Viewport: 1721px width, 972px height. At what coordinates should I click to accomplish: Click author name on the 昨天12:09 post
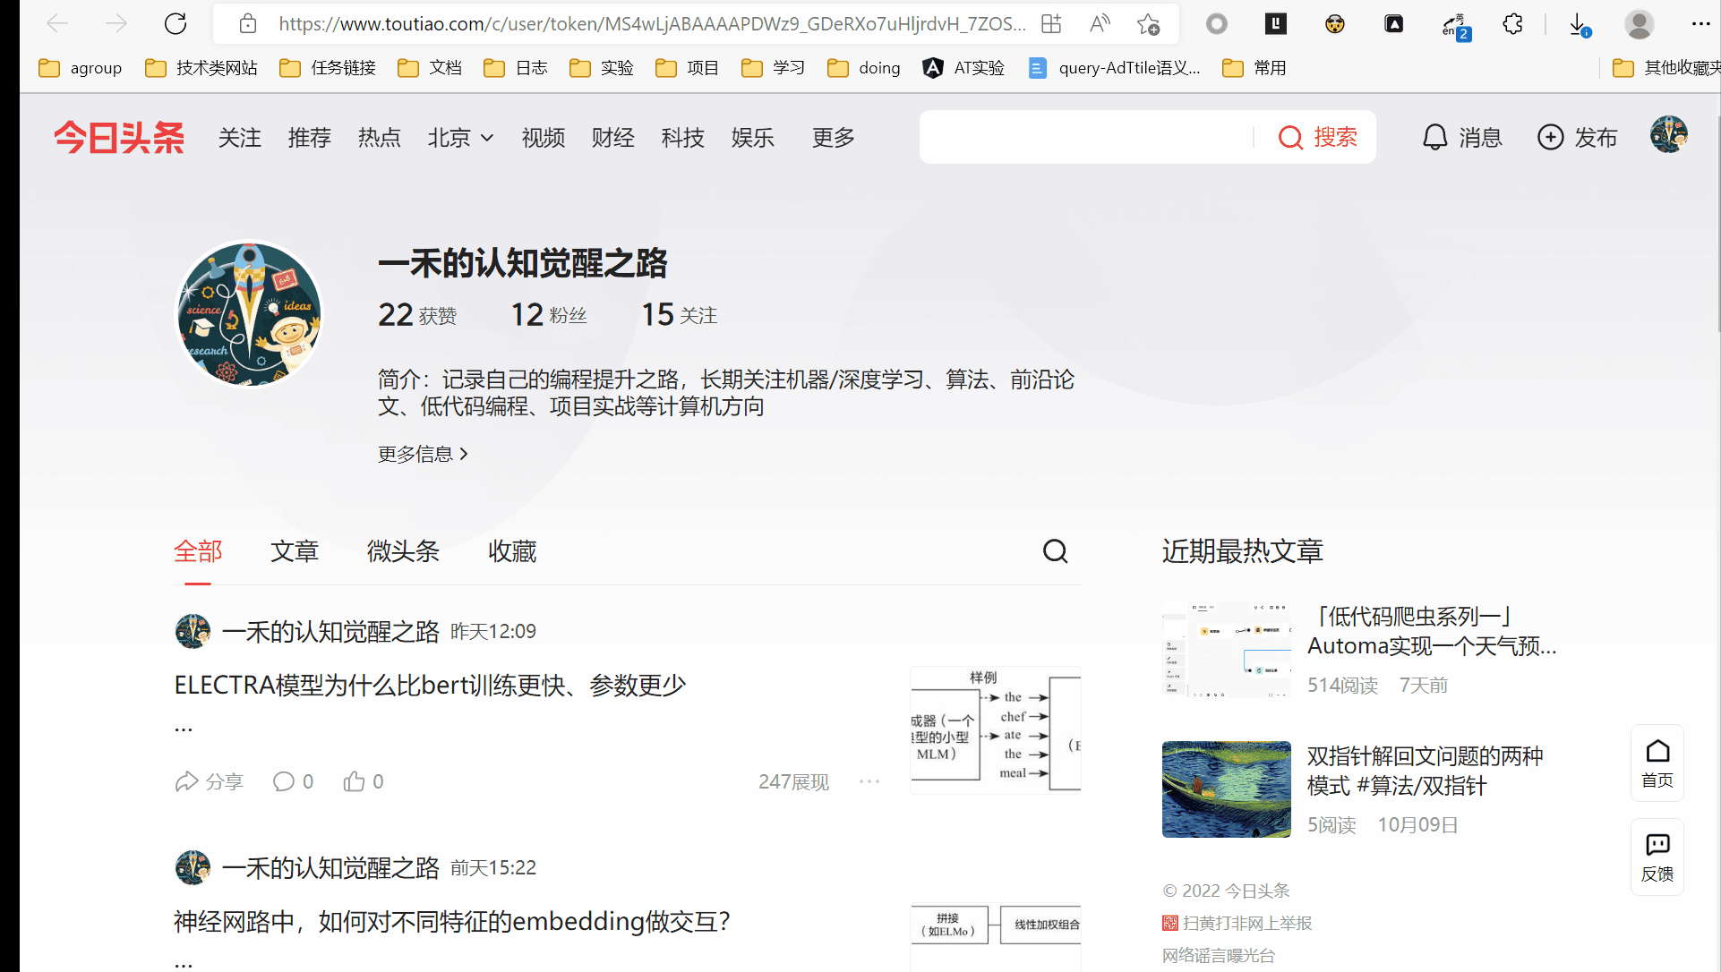(x=330, y=632)
